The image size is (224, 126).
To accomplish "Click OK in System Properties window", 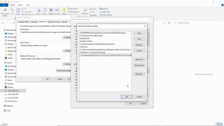I will point(48,79).
